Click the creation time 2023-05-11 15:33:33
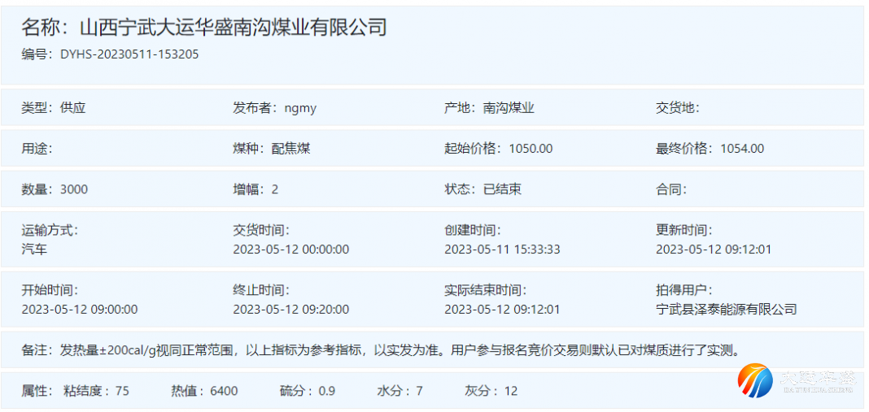The height and width of the screenshot is (412, 869). pyautogui.click(x=502, y=249)
